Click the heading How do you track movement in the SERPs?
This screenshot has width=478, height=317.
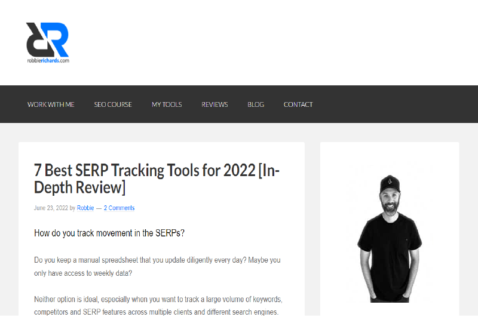(x=109, y=233)
